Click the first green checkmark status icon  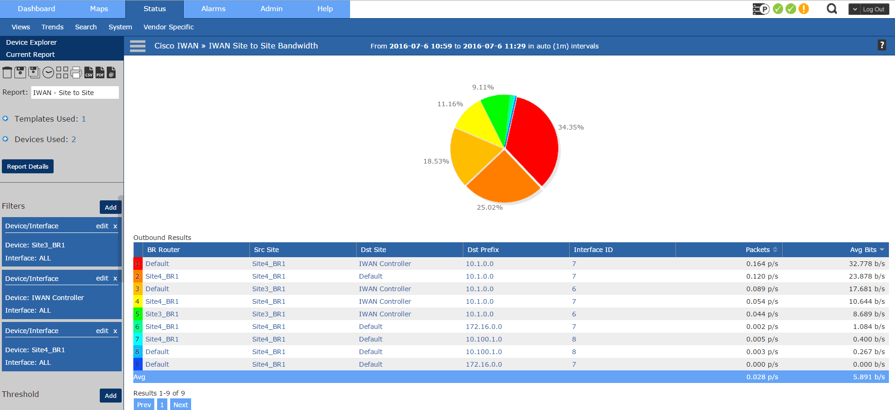point(778,9)
